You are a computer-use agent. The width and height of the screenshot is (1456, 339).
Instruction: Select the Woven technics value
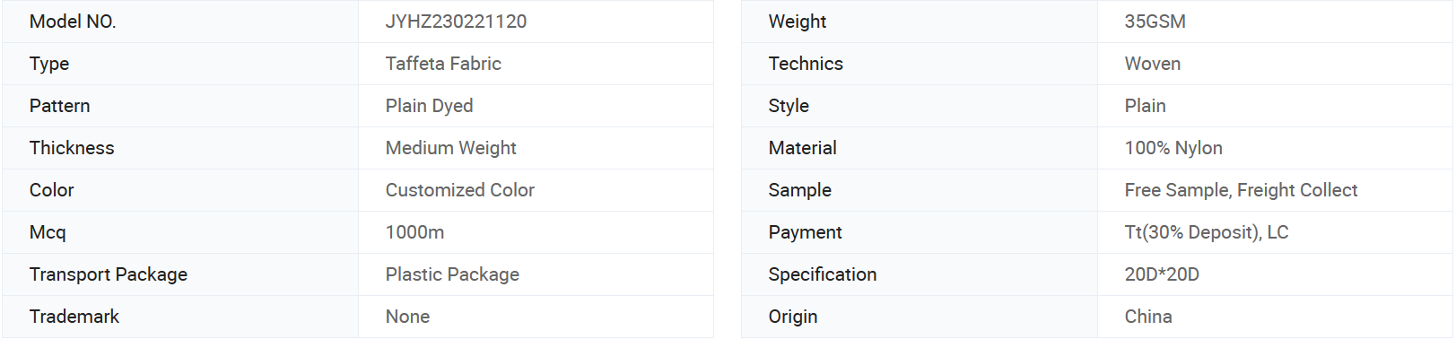click(x=1152, y=64)
